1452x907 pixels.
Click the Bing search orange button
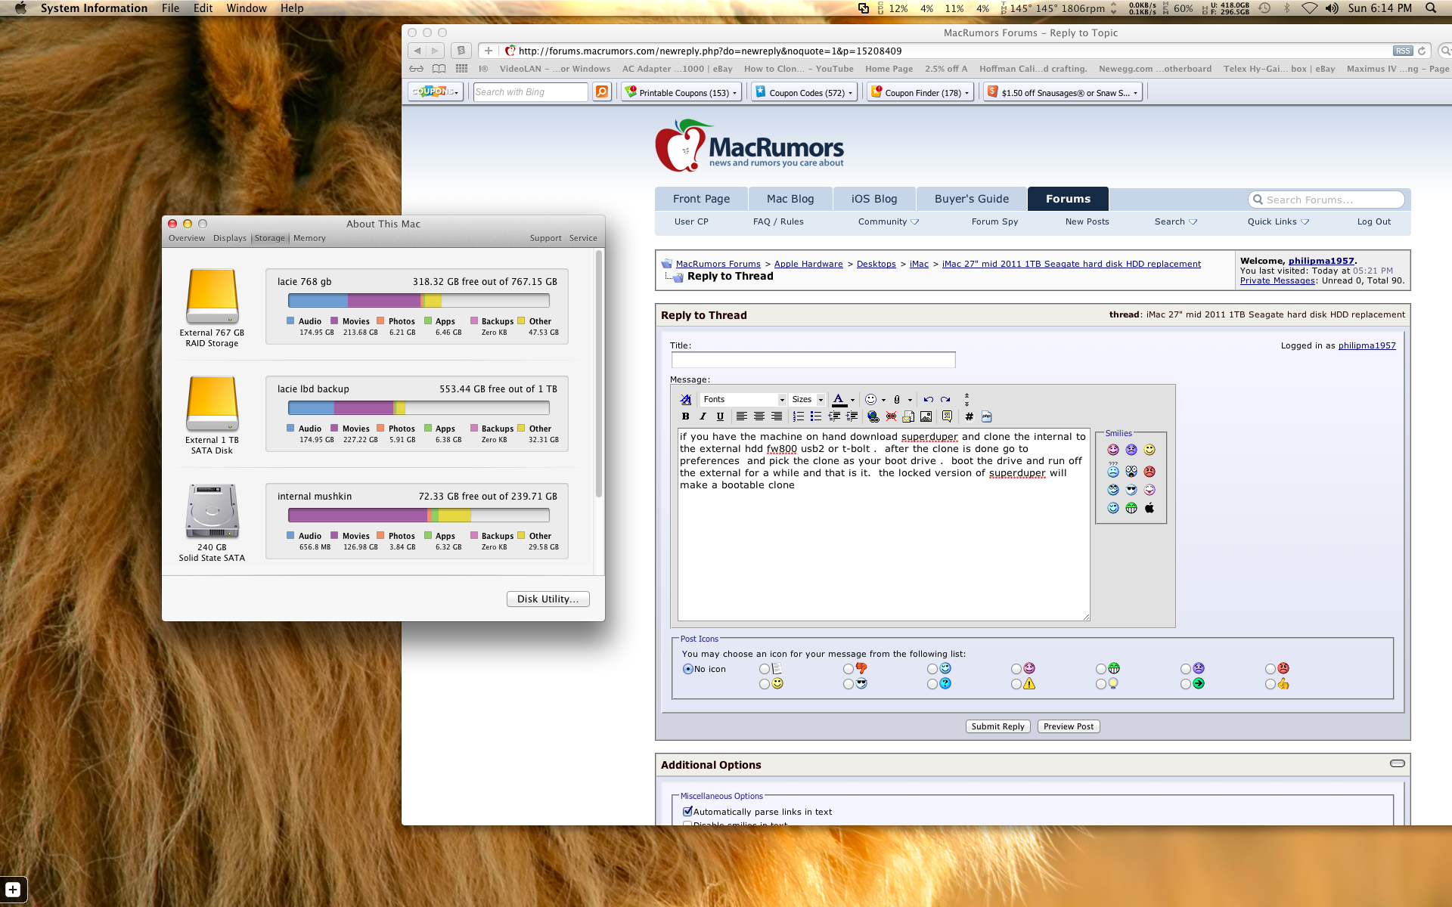tap(602, 92)
